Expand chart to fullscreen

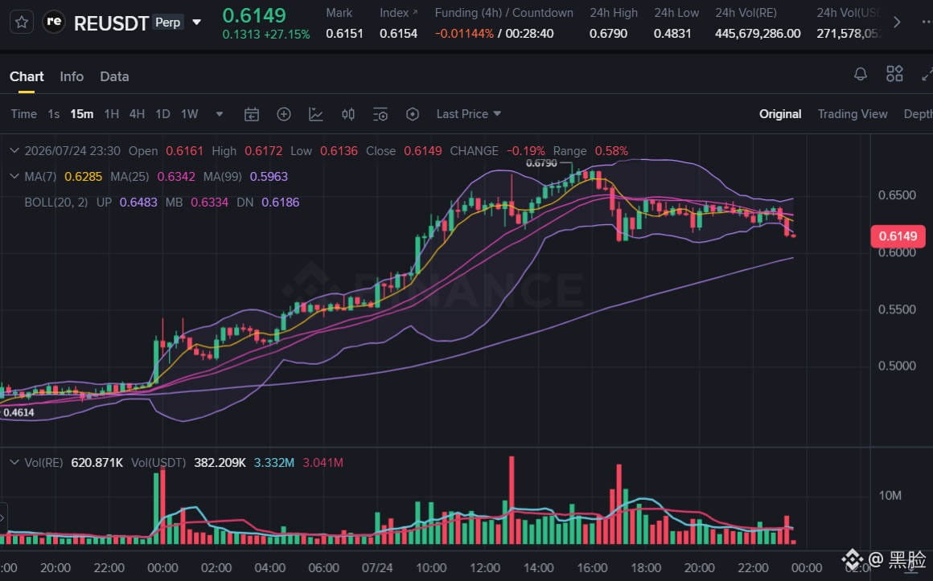tap(927, 74)
